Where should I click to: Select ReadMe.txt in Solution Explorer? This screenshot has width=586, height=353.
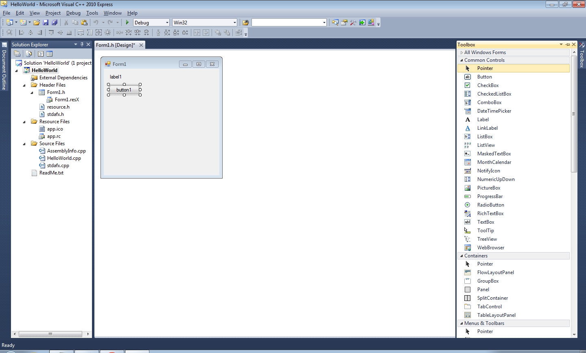[51, 172]
